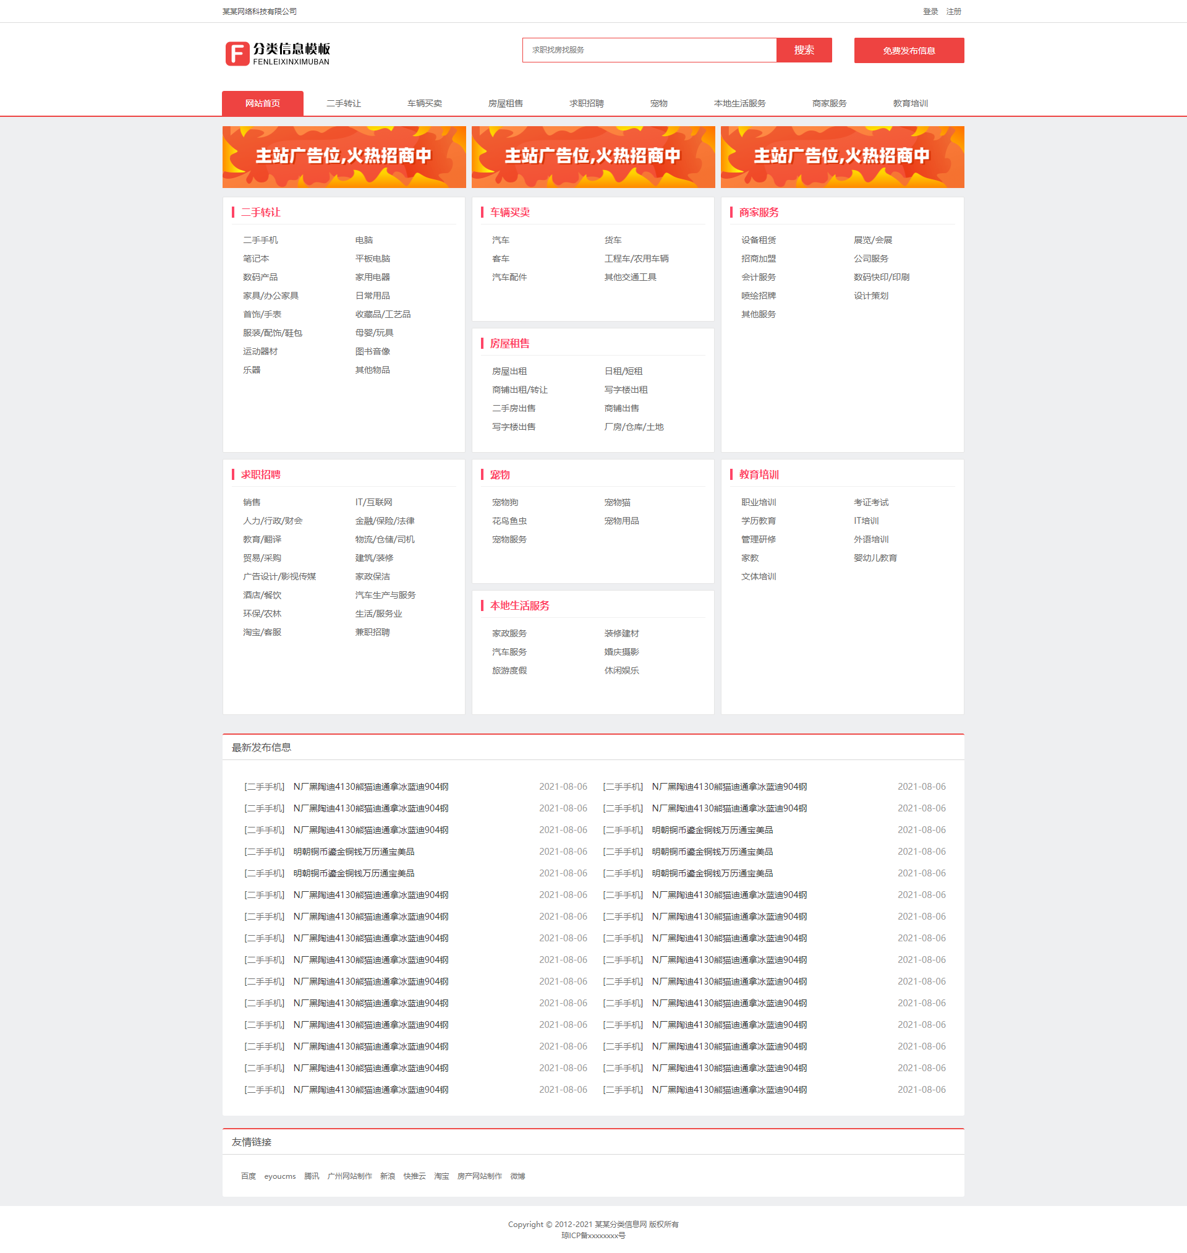Click the rightmost ad banner
The image size is (1187, 1253).
(x=842, y=157)
